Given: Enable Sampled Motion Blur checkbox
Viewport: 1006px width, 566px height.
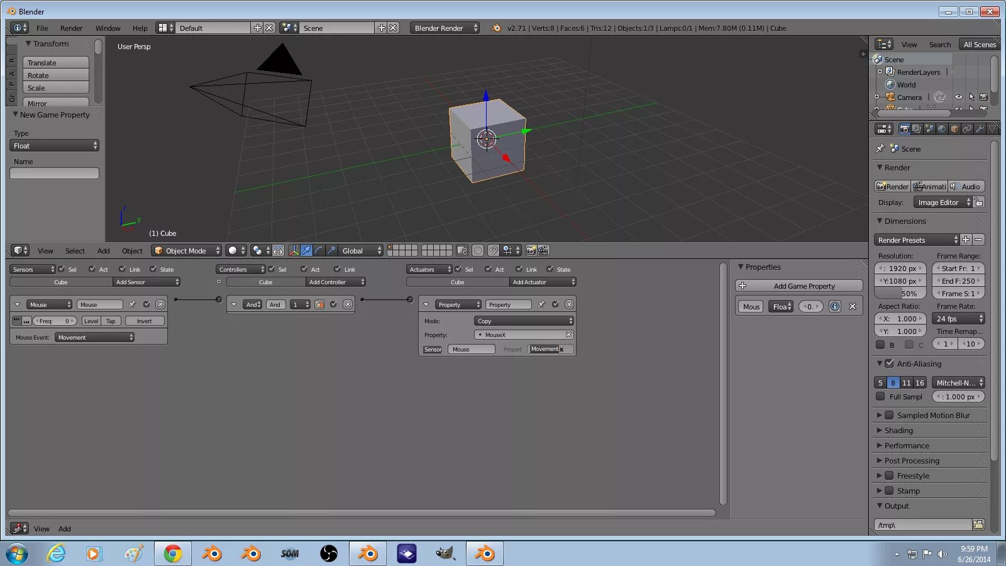Looking at the screenshot, I should tap(889, 415).
